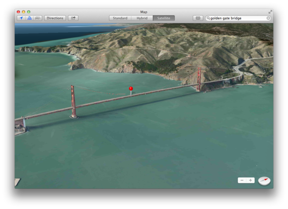The image size is (288, 209).
Task: Zoom out with the minus button
Action: [242, 180]
